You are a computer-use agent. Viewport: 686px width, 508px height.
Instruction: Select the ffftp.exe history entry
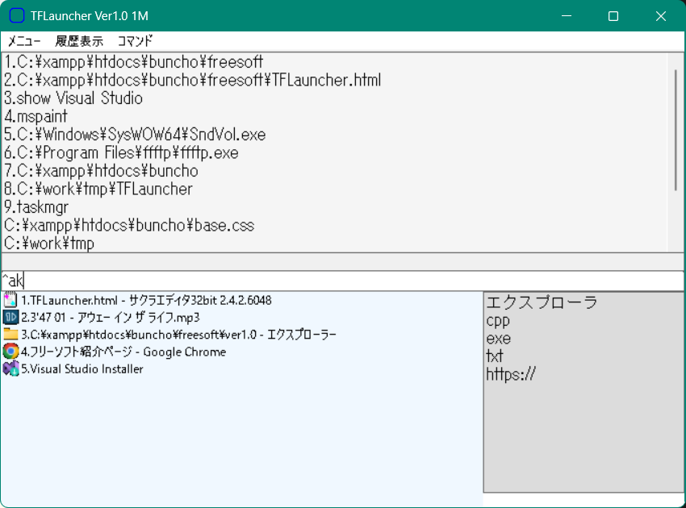point(121,153)
